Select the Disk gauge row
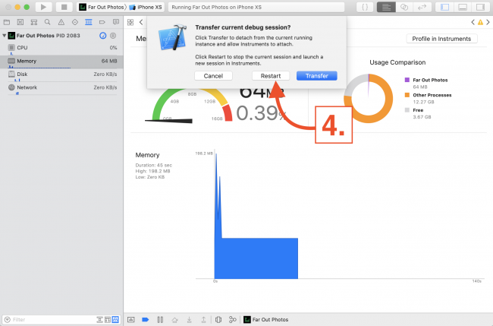The width and height of the screenshot is (493, 326). click(61, 74)
